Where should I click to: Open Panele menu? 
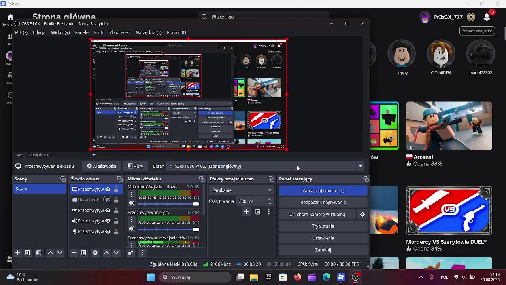pyautogui.click(x=82, y=32)
